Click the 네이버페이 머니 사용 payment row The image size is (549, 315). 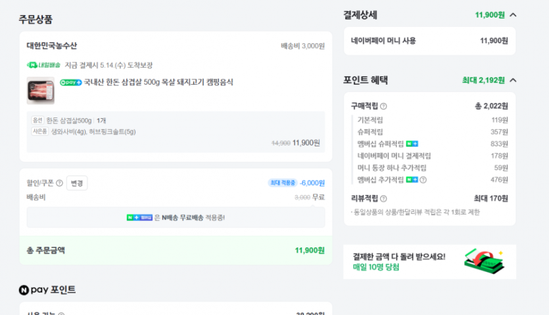pos(429,41)
